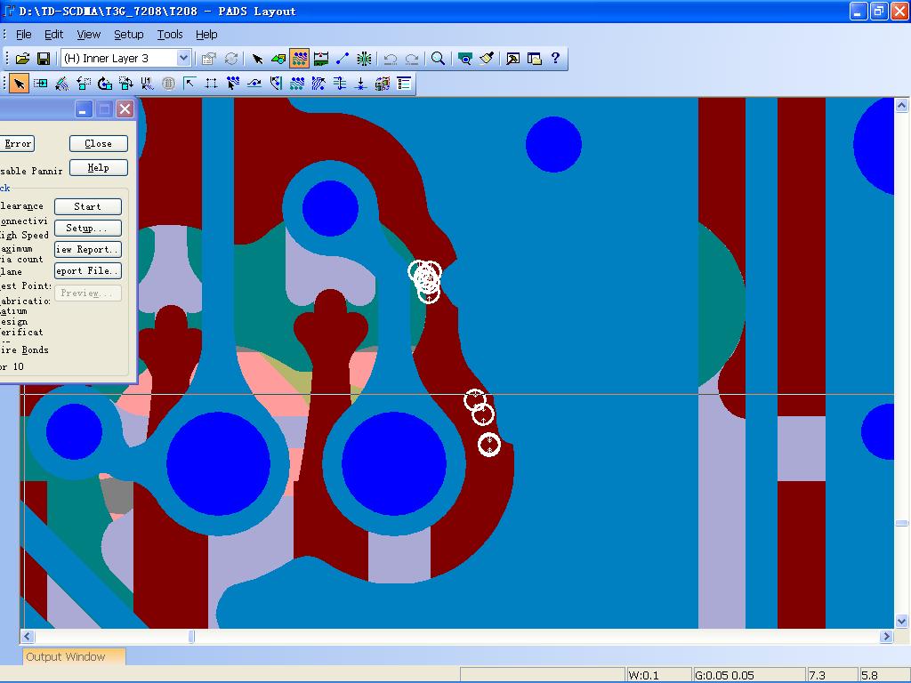Switch to the Output Window tab
Image resolution: width=911 pixels, height=683 pixels.
pyautogui.click(x=65, y=657)
